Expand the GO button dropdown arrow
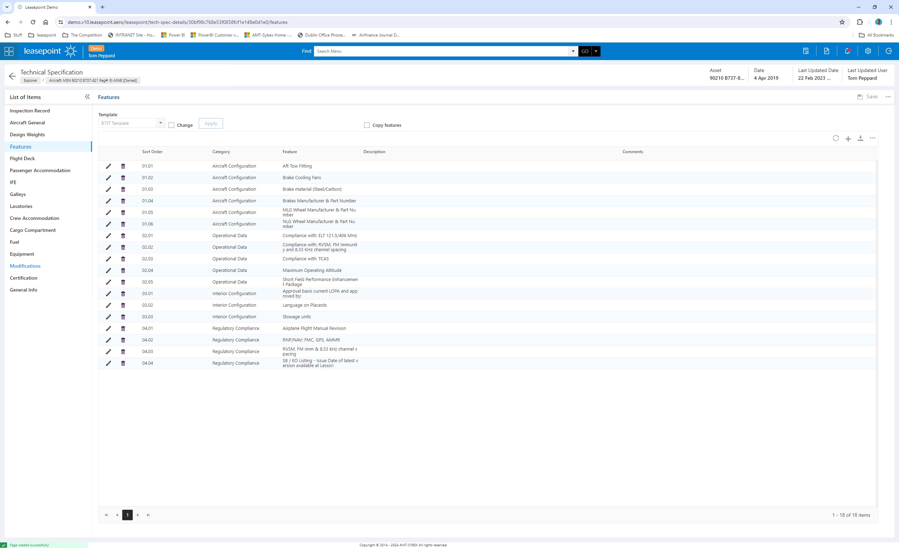 click(x=596, y=51)
